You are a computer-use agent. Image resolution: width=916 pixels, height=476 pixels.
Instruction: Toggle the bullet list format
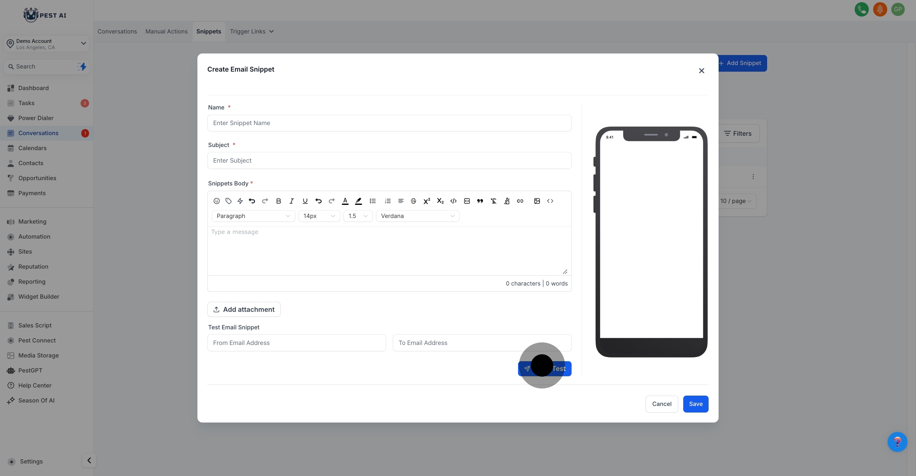point(373,201)
